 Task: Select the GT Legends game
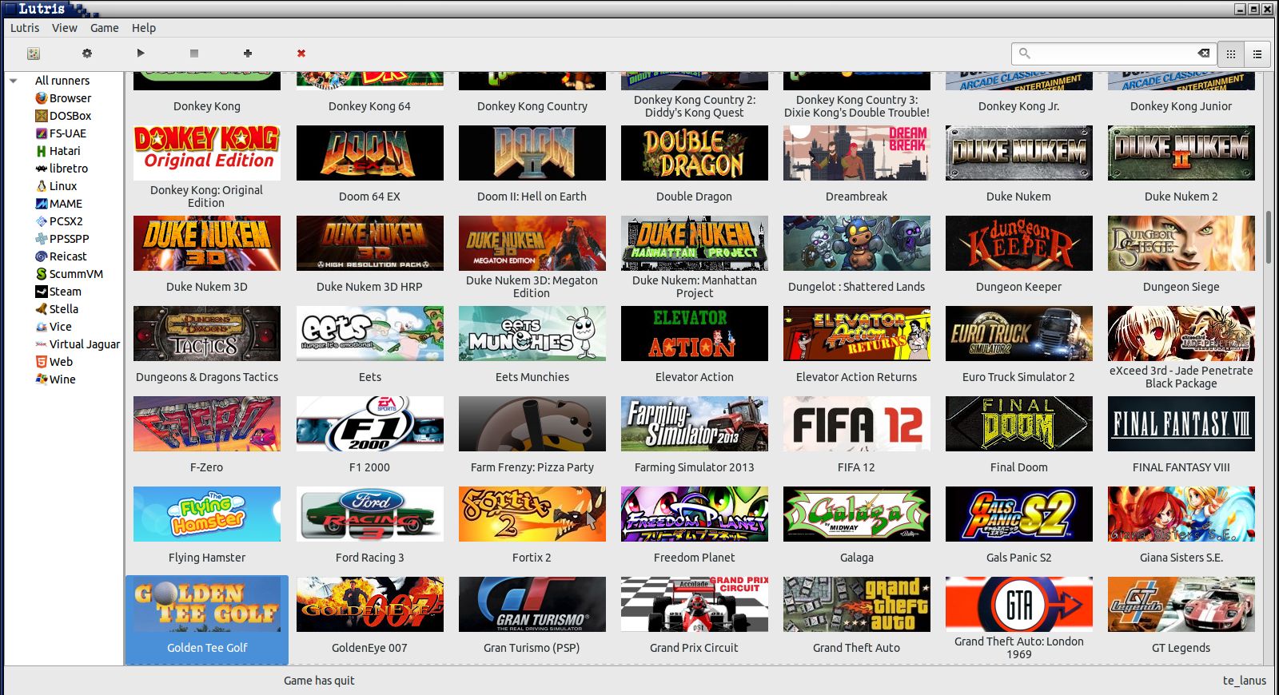(x=1181, y=616)
